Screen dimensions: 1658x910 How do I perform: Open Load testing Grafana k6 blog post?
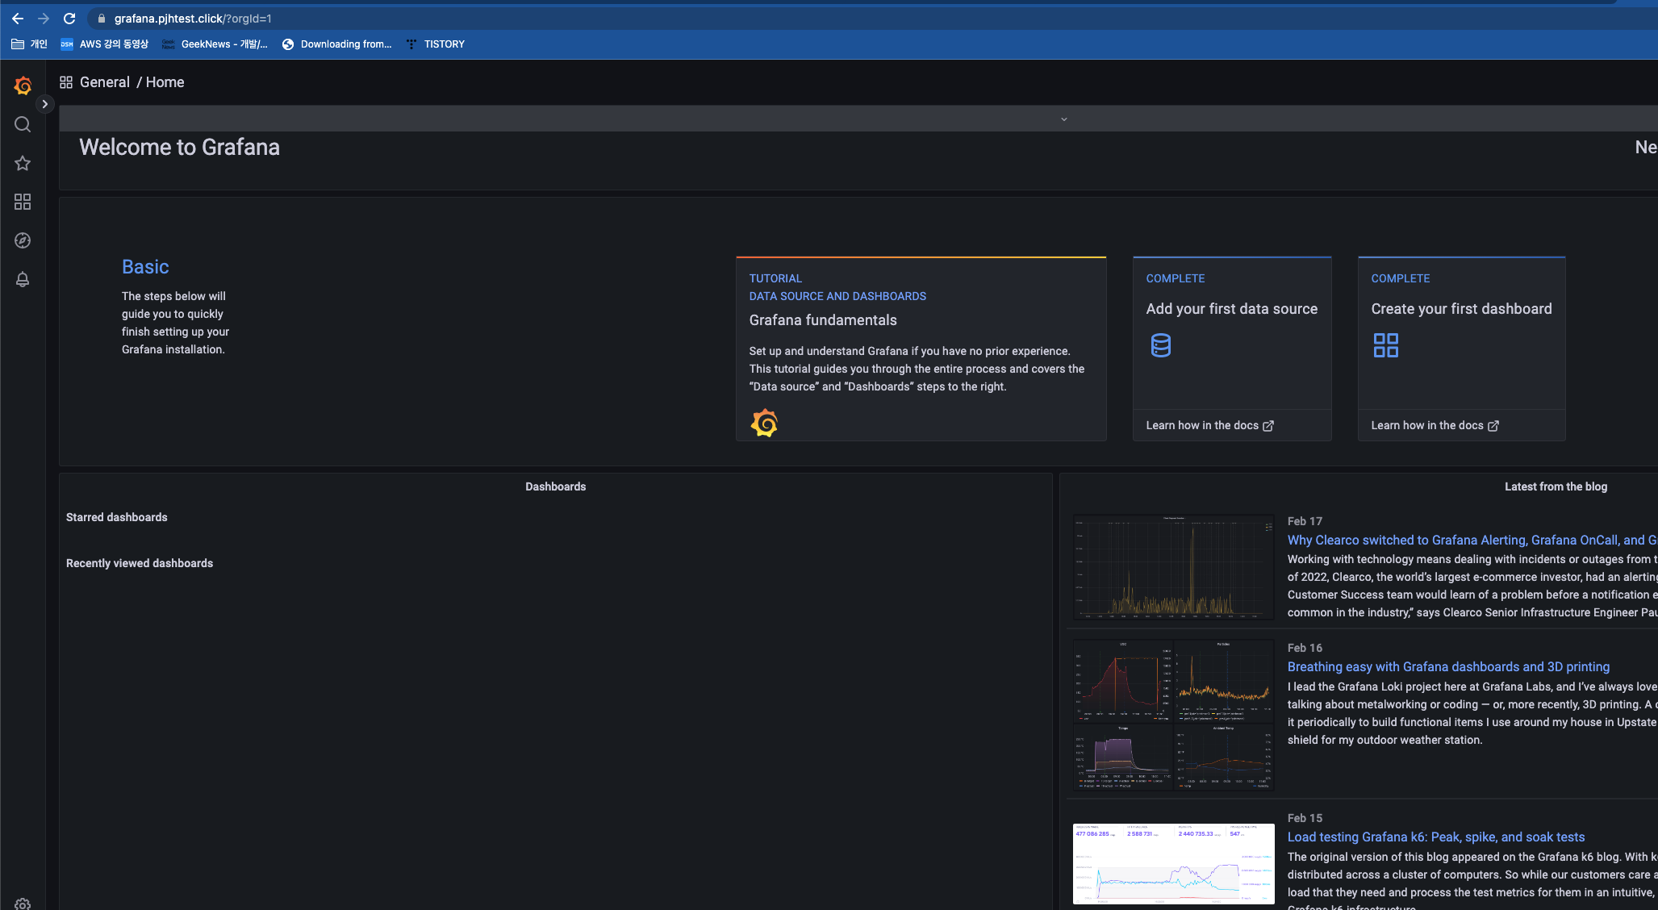(x=1435, y=837)
